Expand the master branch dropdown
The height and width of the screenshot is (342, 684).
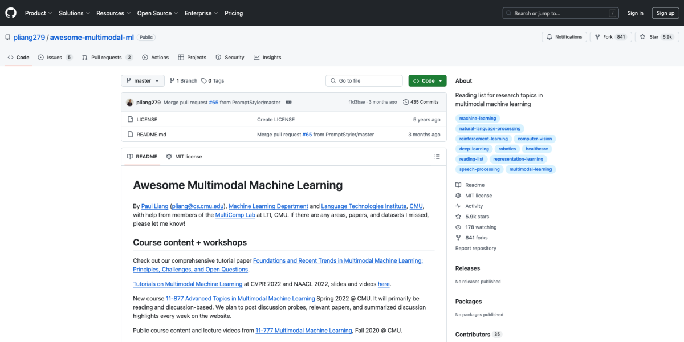pos(142,81)
